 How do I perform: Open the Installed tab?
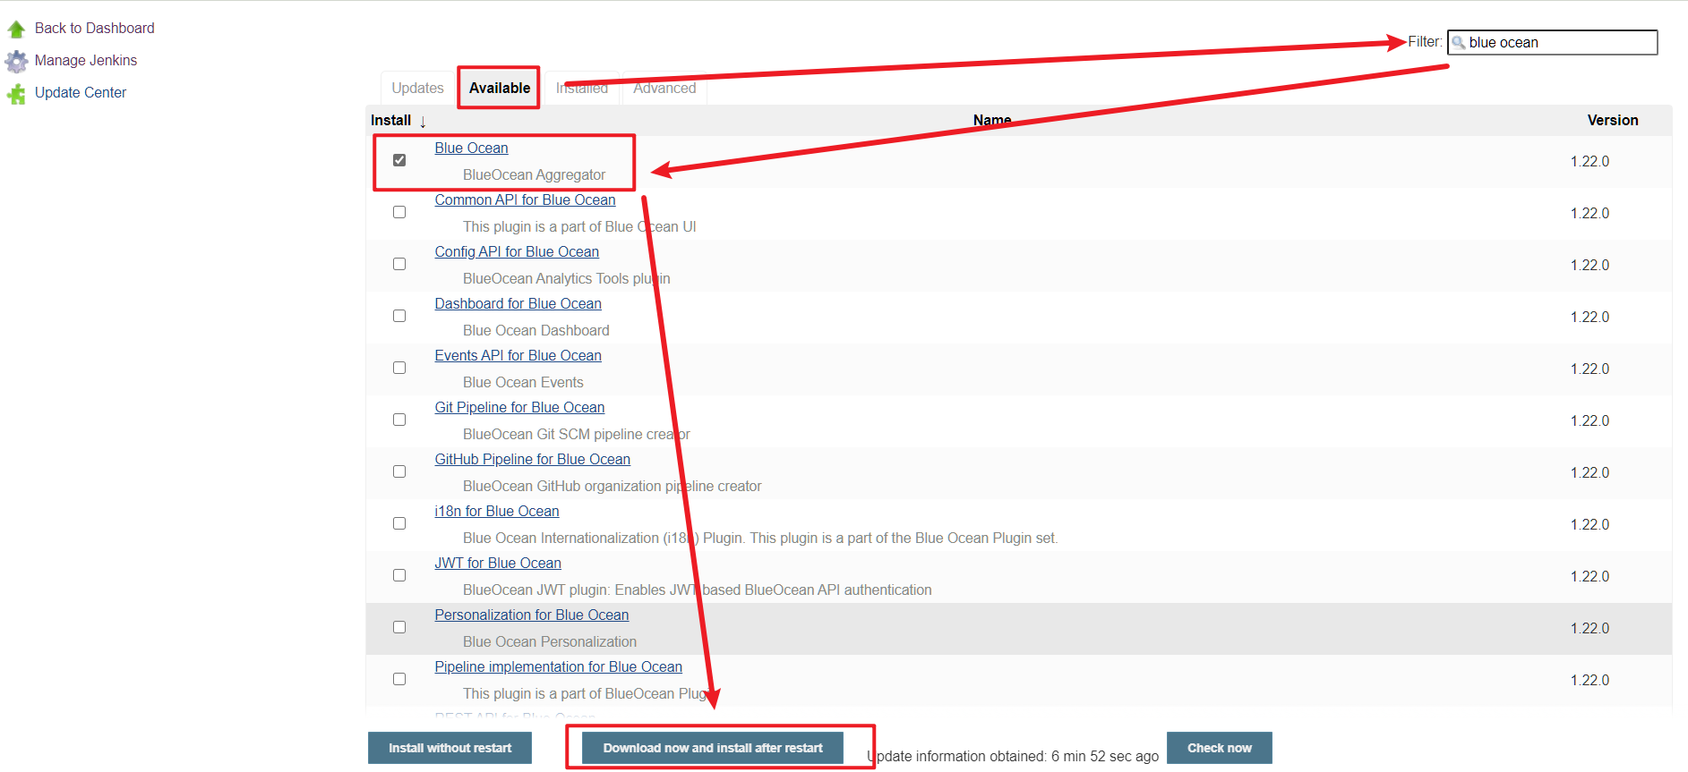click(x=582, y=88)
